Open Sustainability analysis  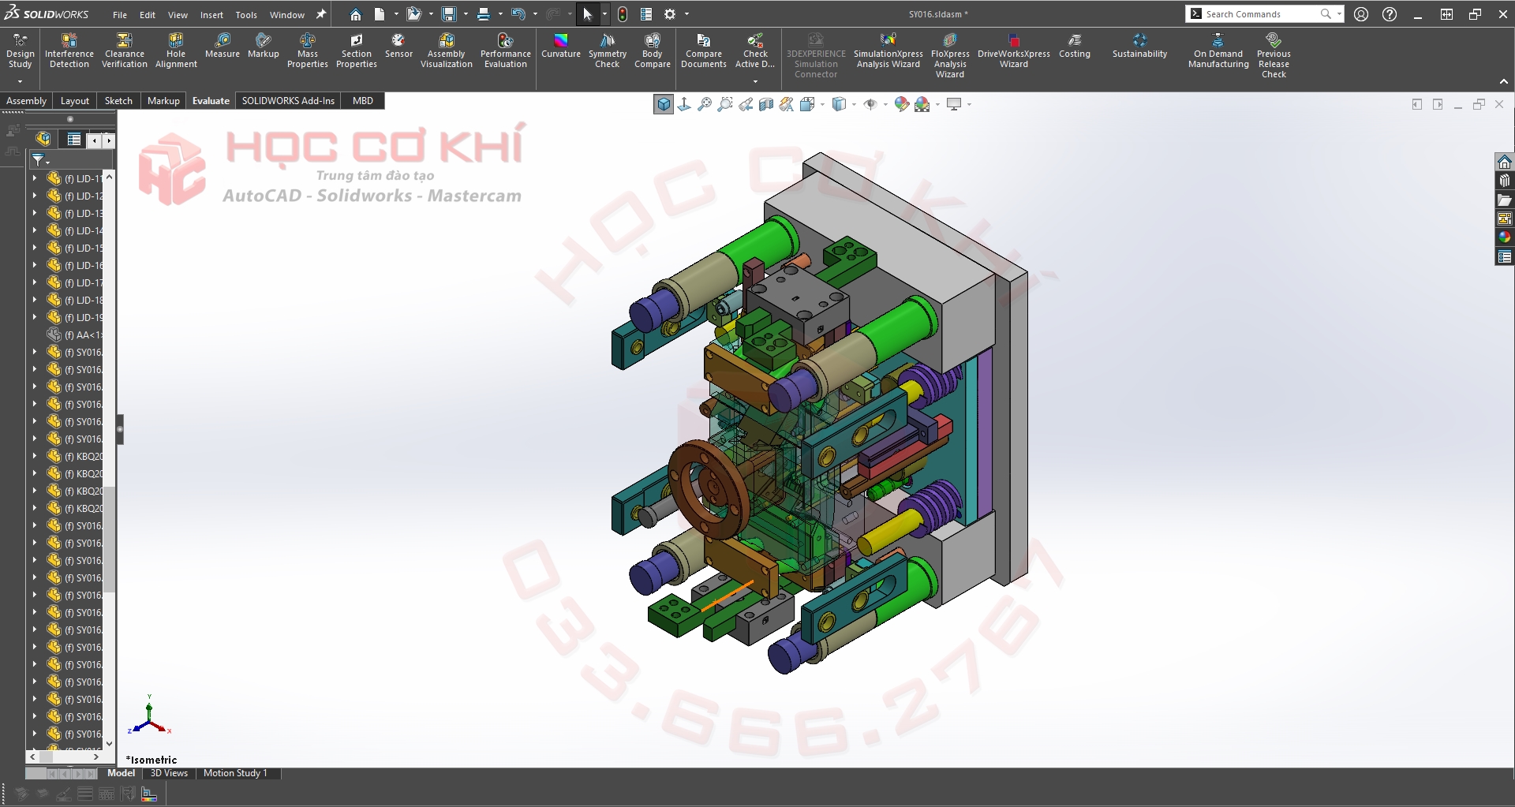coord(1139,46)
